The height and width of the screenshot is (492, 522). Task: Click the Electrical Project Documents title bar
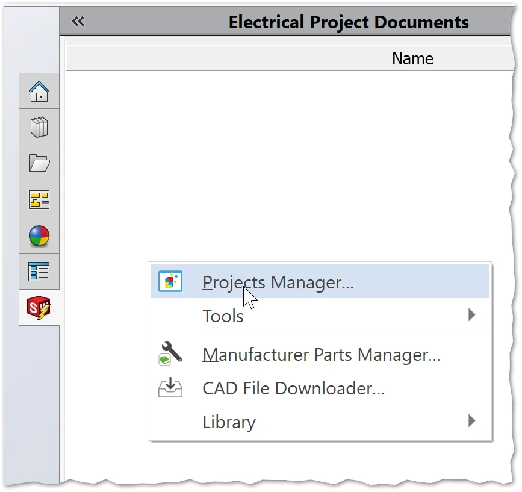(x=348, y=23)
